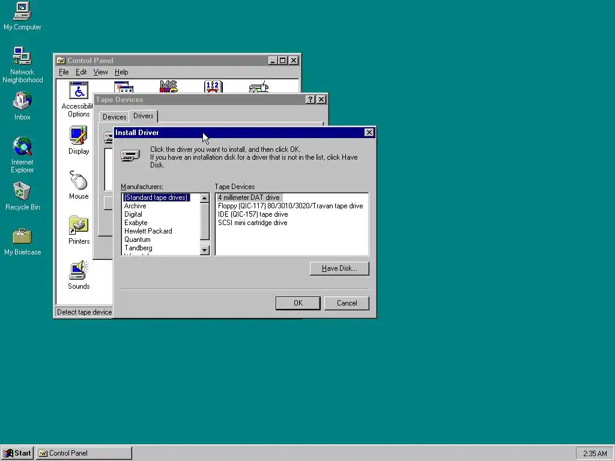Click the Have Disk... button
This screenshot has height=461, width=615.
339,268
